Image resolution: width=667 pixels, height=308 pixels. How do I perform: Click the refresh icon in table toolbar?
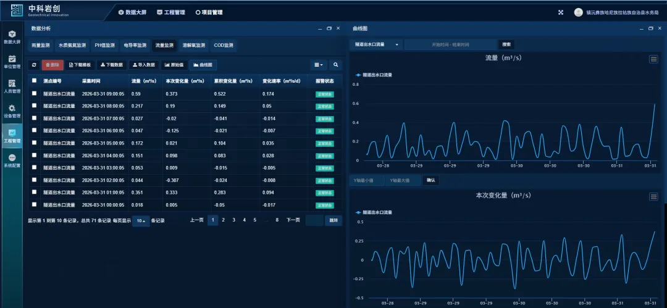click(x=35, y=65)
